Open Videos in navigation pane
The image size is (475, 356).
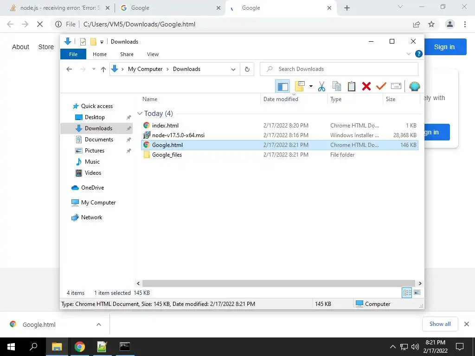click(x=93, y=173)
